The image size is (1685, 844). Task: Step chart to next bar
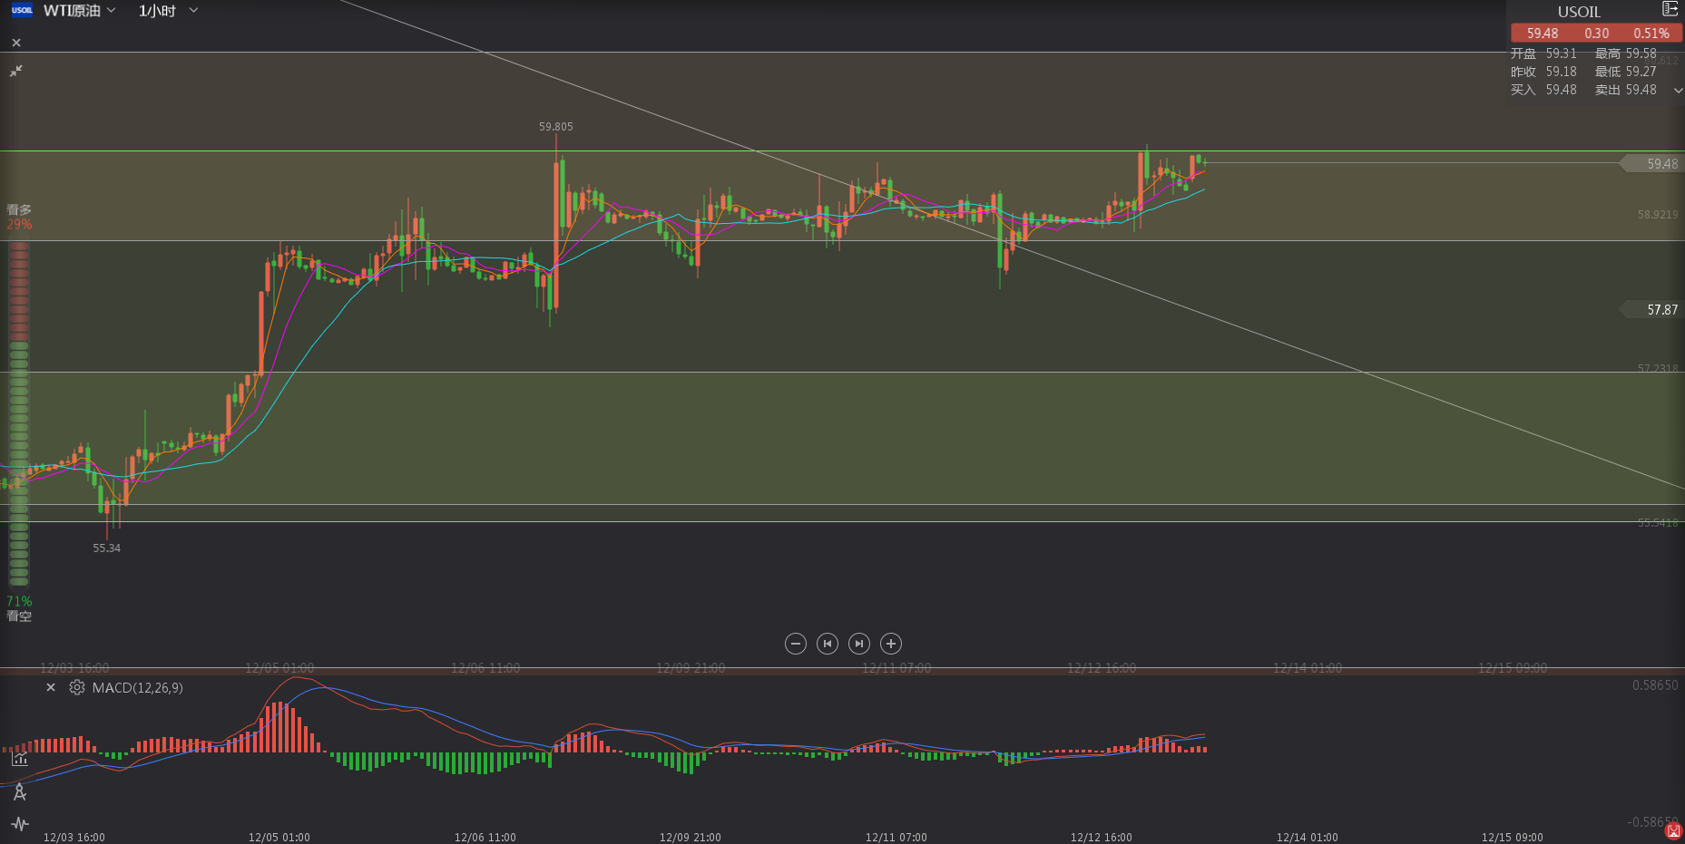[858, 644]
